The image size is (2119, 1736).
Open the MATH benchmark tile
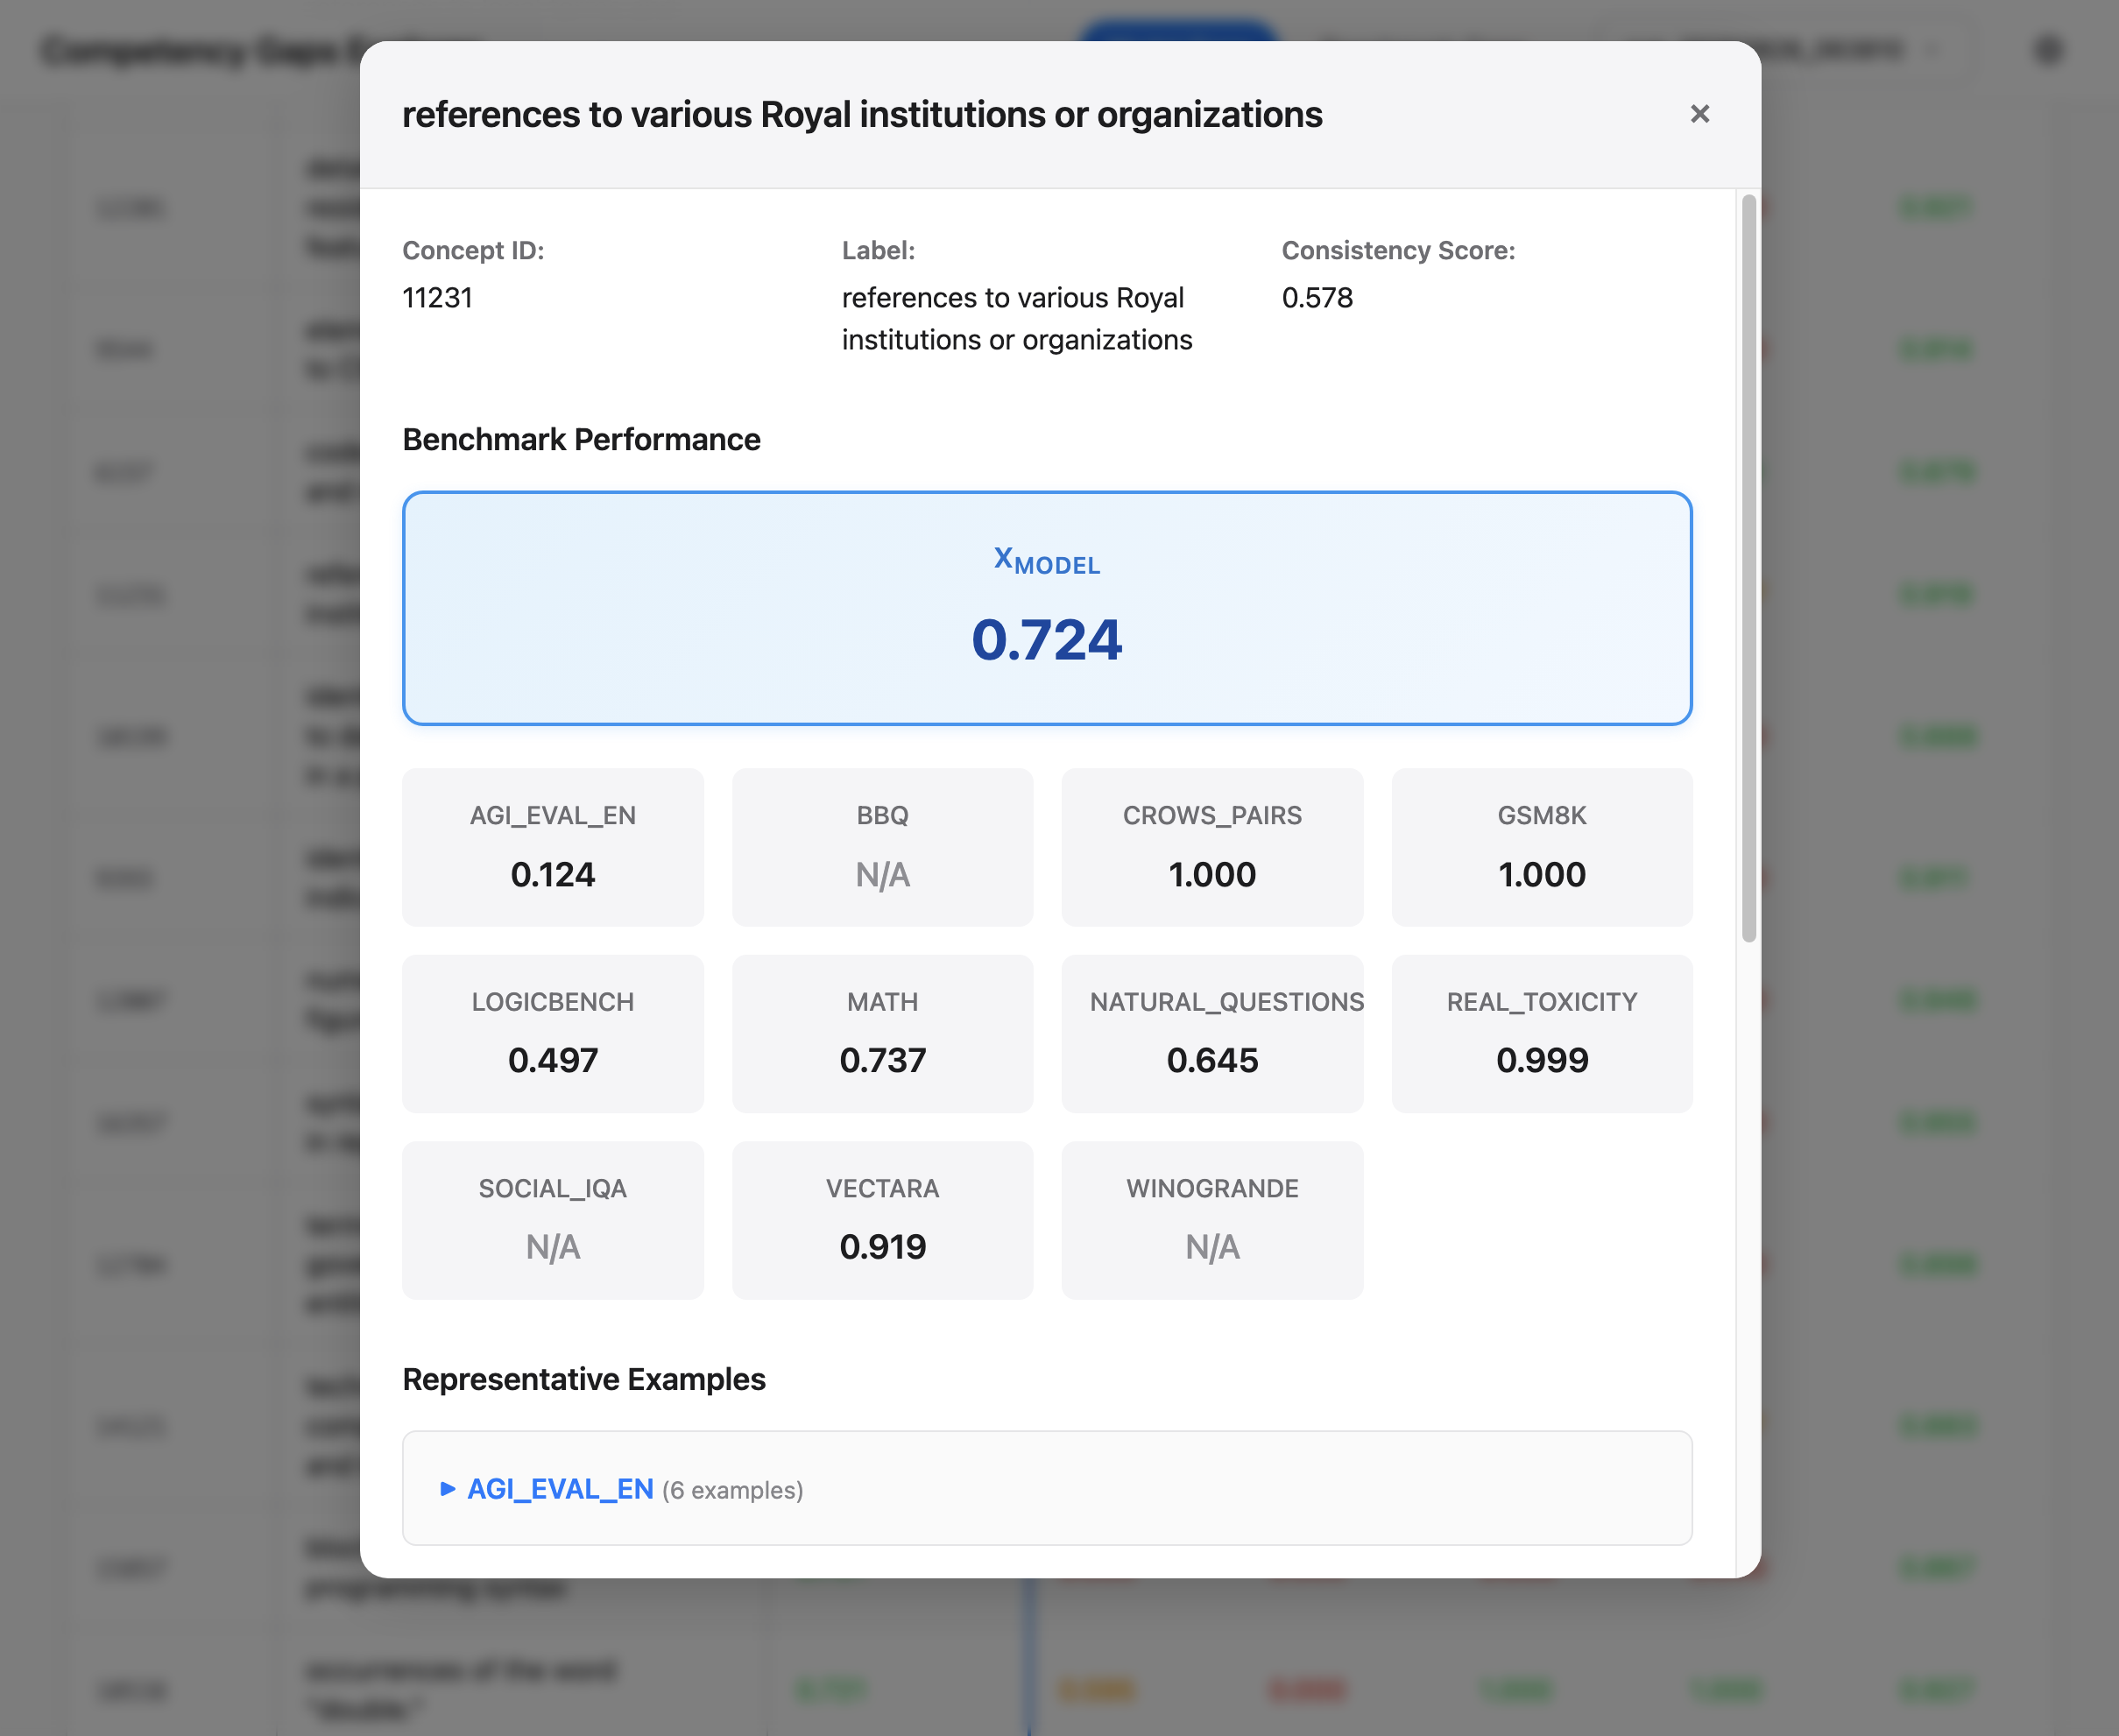882,1034
